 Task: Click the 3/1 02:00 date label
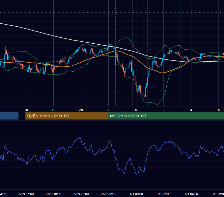(x=164, y=194)
